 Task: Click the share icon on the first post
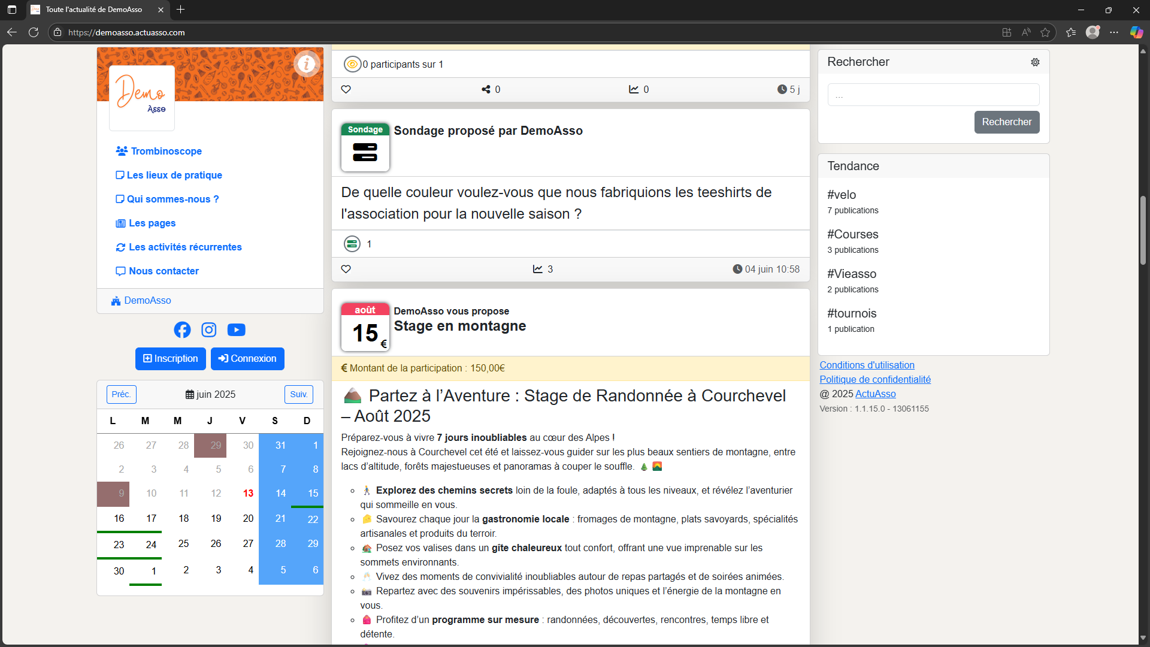(x=486, y=89)
